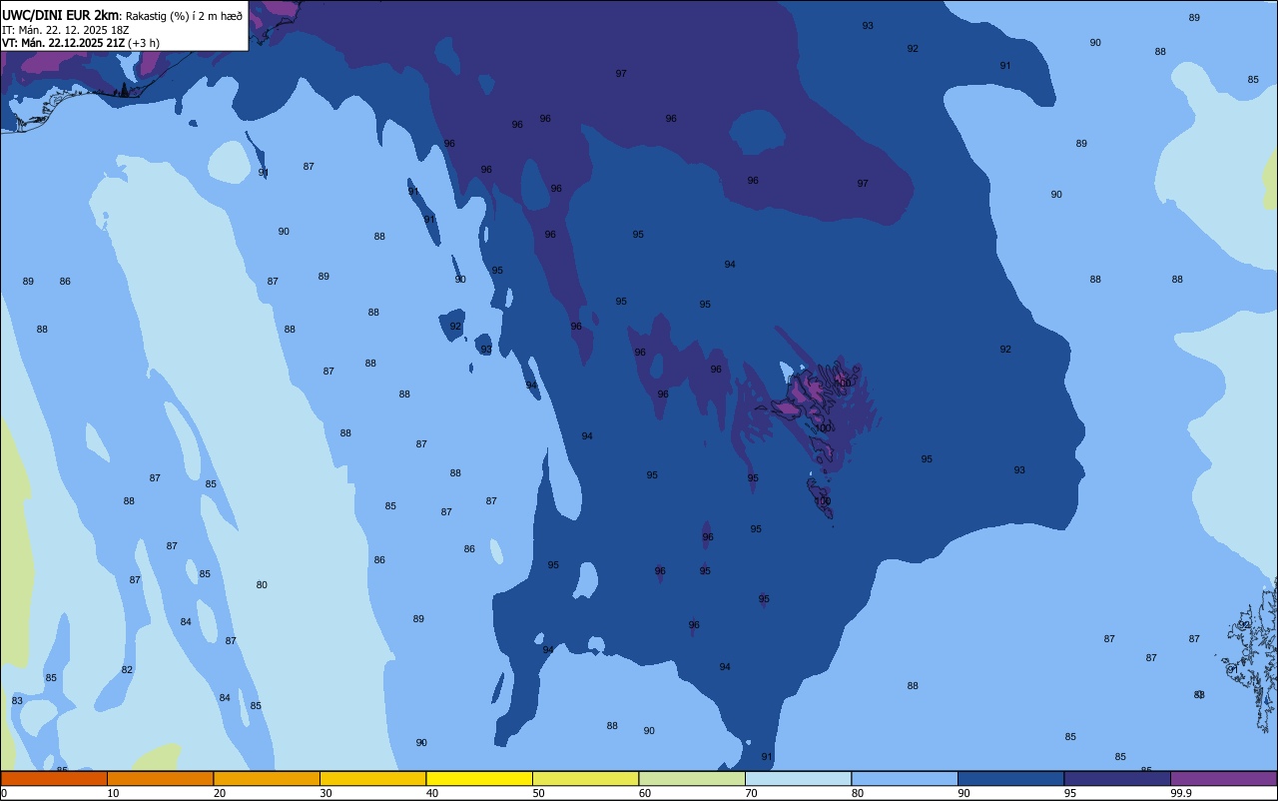Click the final purple swatch beyond 99.9
Screen dimensions: 1278x801
(x=1223, y=778)
